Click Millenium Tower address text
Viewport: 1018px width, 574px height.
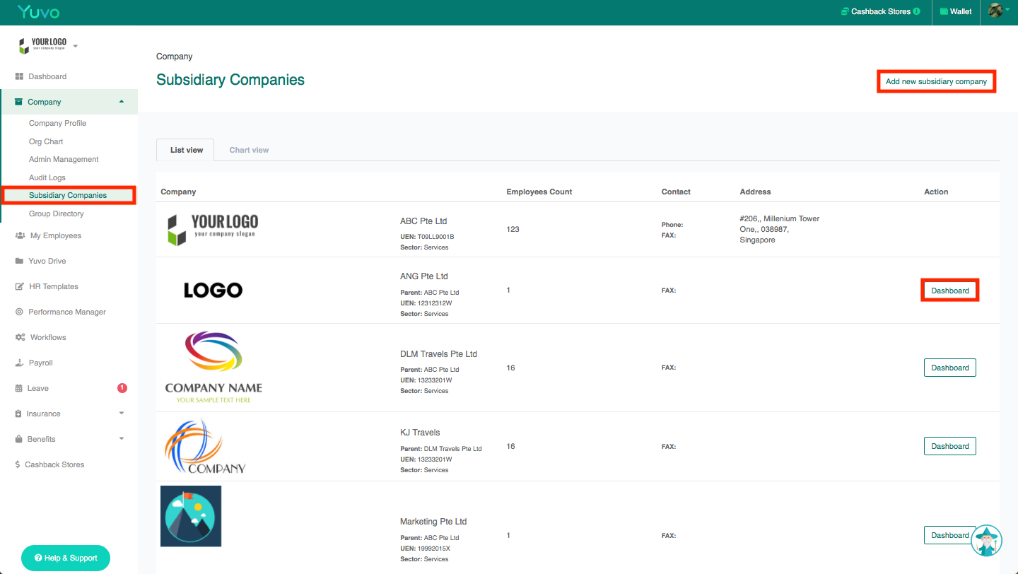click(779, 229)
